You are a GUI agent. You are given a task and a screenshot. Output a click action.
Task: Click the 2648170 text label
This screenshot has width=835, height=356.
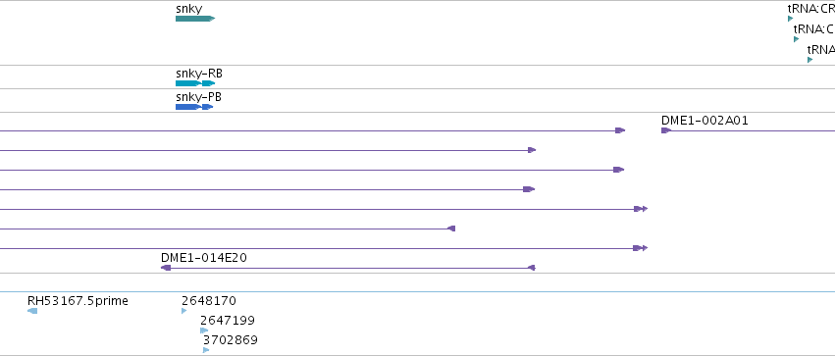[x=209, y=301]
